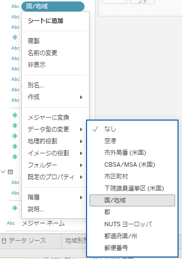Expand the 既定のプロパティ submenu

pos(55,177)
